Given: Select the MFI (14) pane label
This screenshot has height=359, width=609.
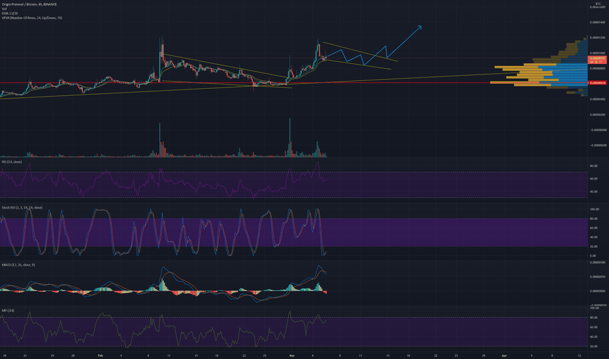Looking at the screenshot, I should pyautogui.click(x=8, y=311).
